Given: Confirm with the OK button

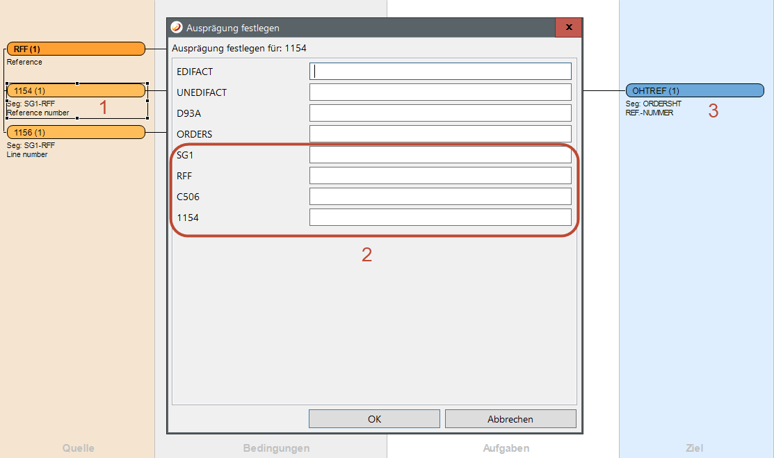Looking at the screenshot, I should [374, 419].
